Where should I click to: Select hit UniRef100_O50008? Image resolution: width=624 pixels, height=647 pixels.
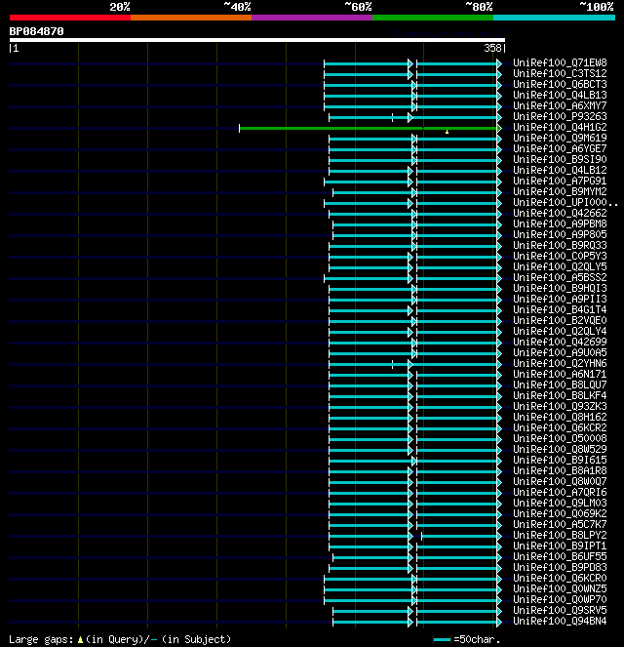tap(560, 438)
